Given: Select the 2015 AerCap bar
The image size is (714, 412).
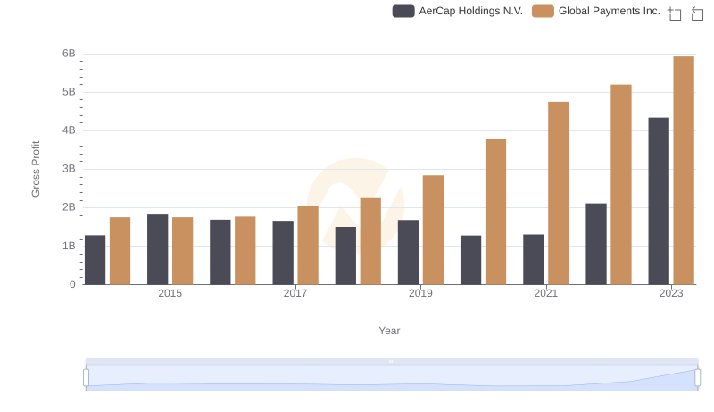Looking at the screenshot, I should pos(158,249).
